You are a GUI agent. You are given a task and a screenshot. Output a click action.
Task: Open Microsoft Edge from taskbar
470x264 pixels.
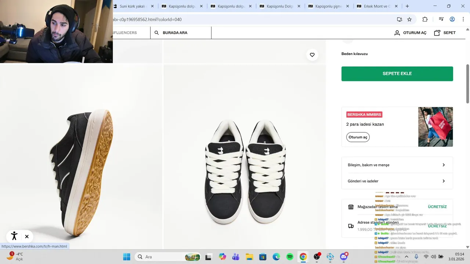[276, 257]
